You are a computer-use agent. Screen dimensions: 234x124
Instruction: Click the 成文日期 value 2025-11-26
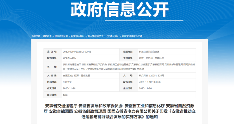tap(69, 88)
